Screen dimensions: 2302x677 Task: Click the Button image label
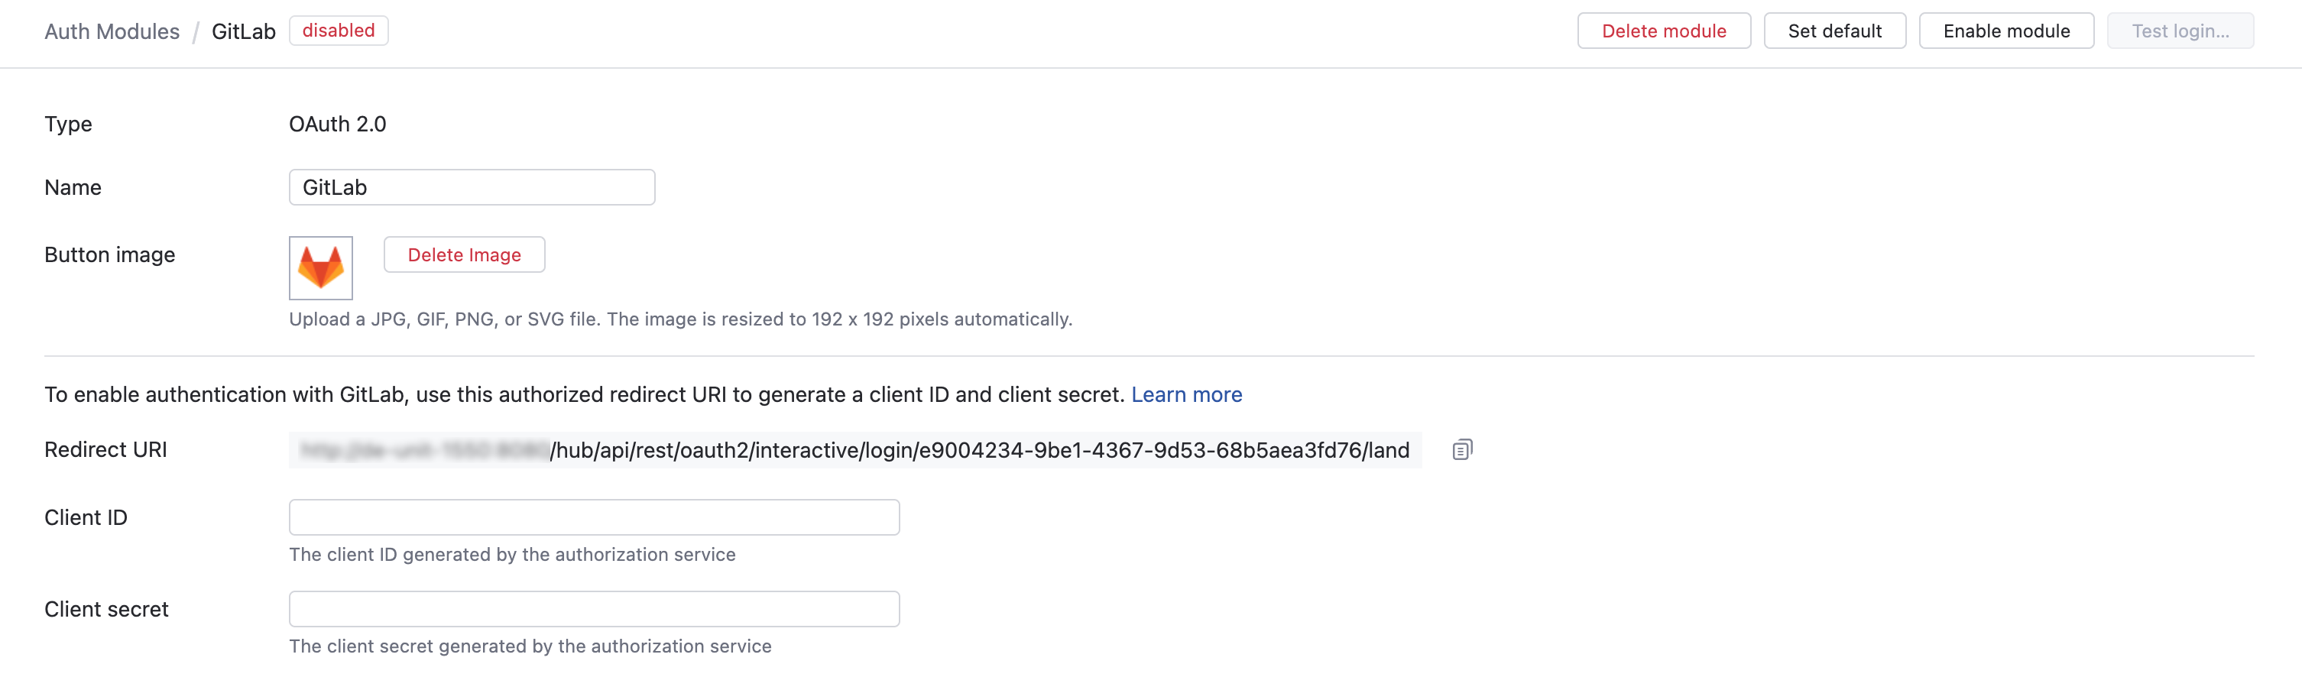[110, 254]
